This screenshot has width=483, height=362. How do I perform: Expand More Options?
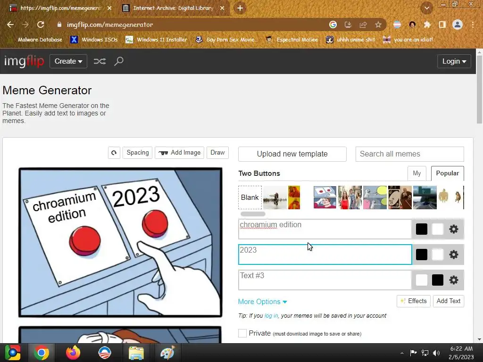[262, 302]
